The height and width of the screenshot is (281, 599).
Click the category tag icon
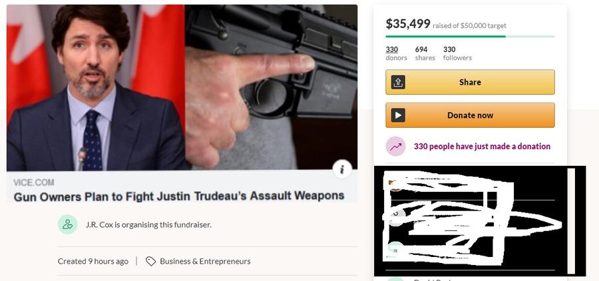click(151, 261)
